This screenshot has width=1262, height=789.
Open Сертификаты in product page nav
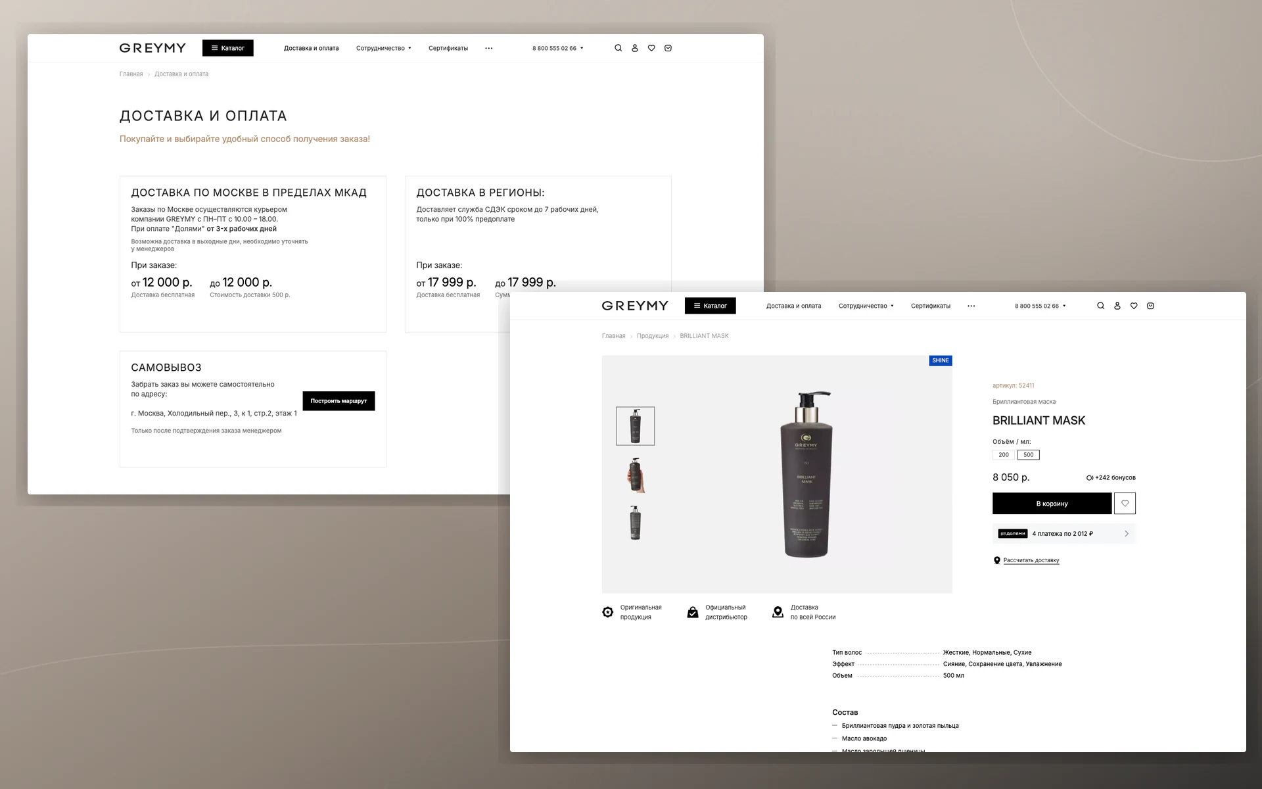(x=931, y=306)
